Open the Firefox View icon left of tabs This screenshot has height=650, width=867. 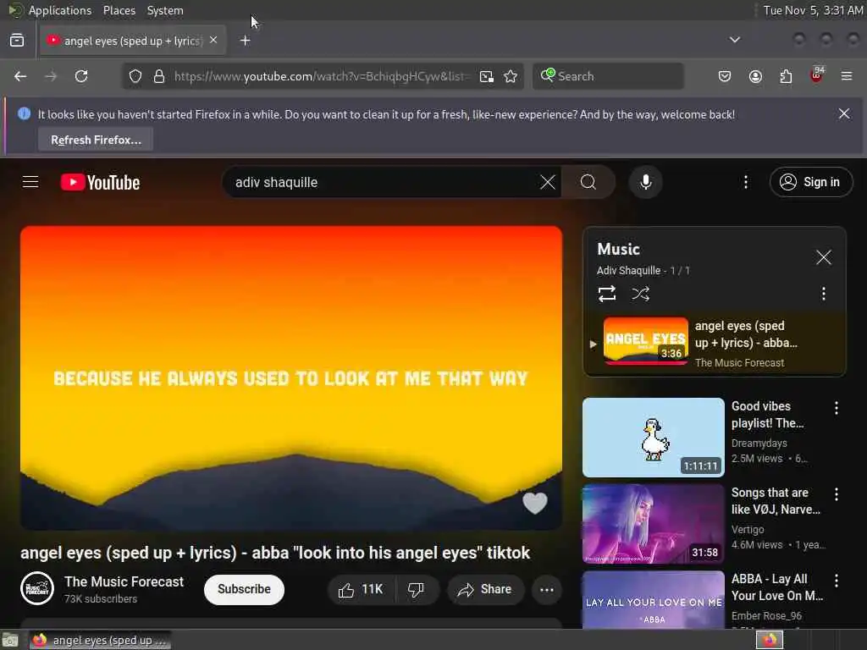tap(17, 41)
